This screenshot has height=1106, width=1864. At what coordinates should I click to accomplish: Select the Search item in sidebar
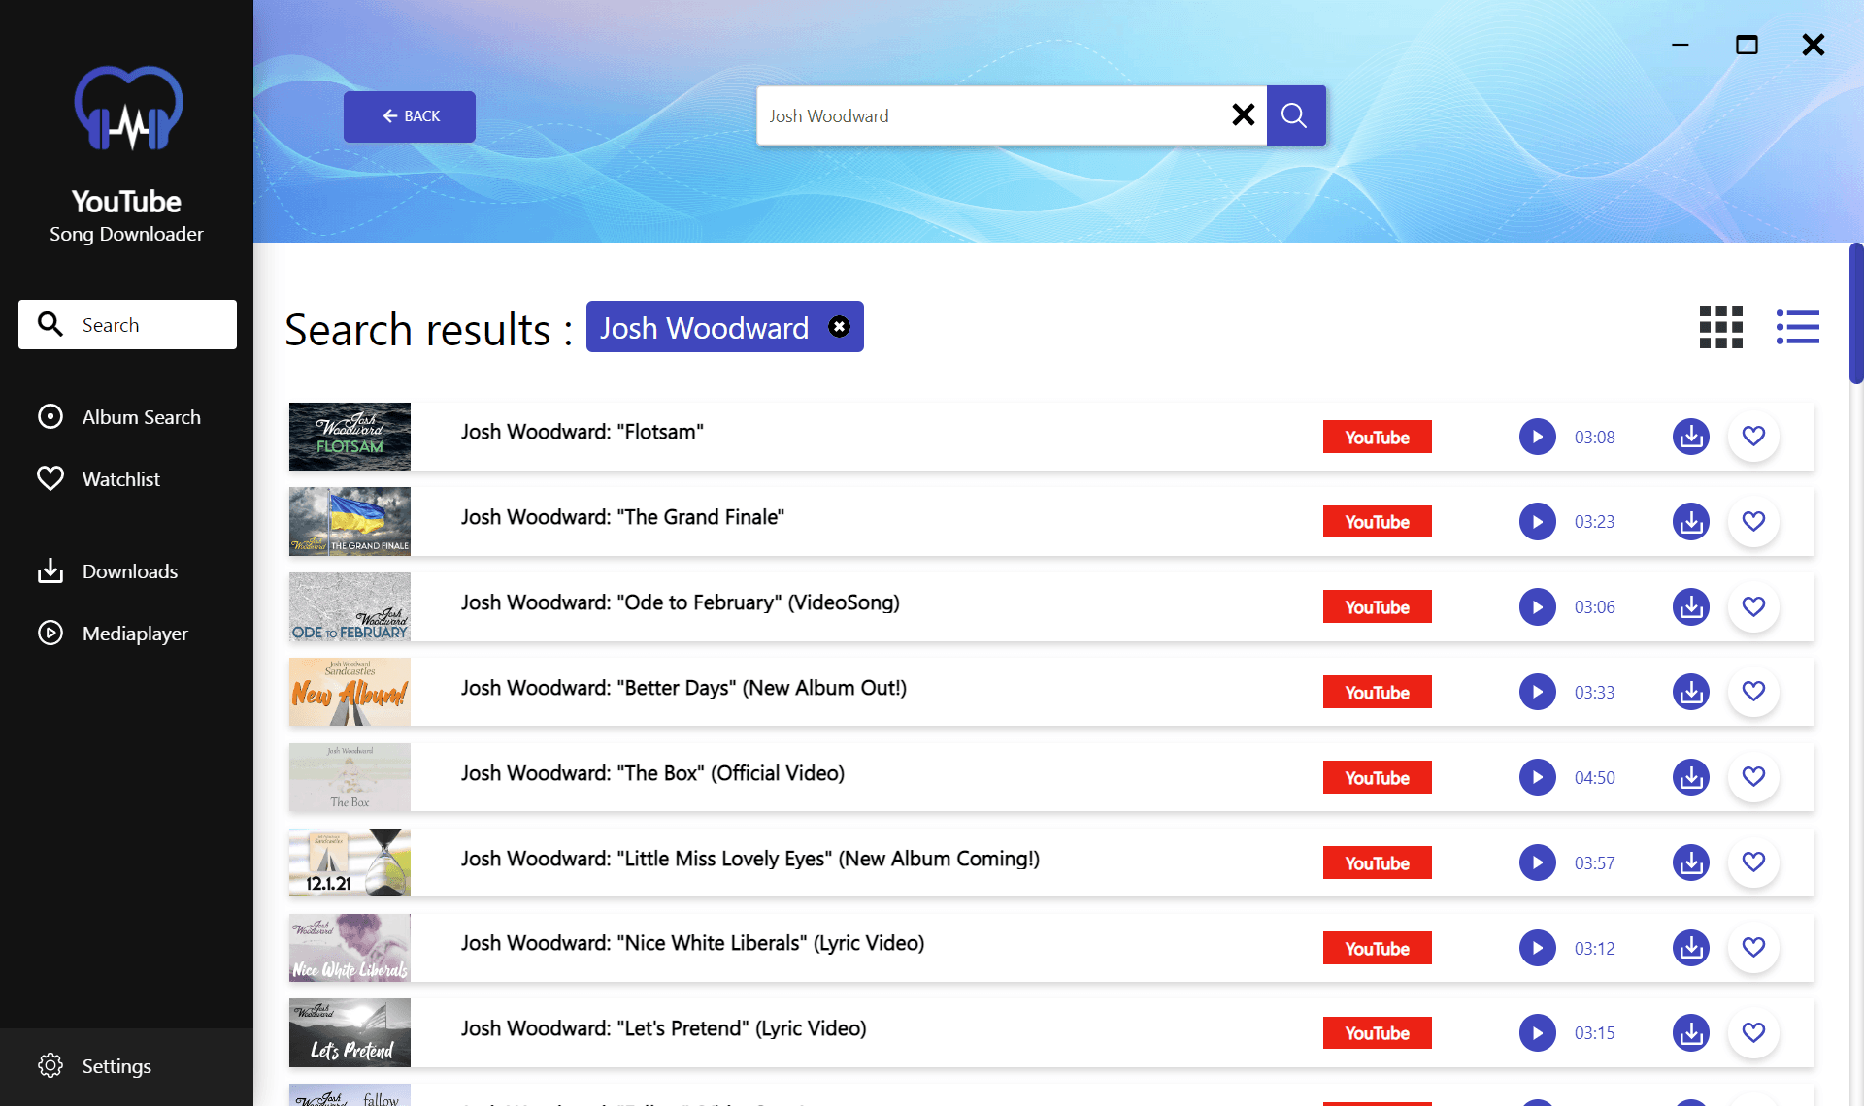point(127,324)
